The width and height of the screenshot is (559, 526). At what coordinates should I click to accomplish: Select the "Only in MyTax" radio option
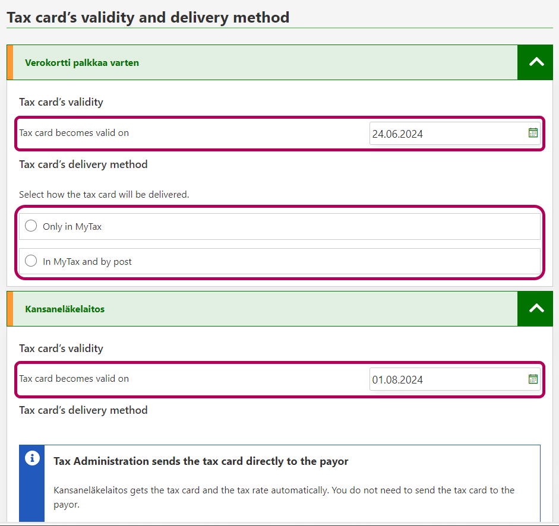point(31,226)
